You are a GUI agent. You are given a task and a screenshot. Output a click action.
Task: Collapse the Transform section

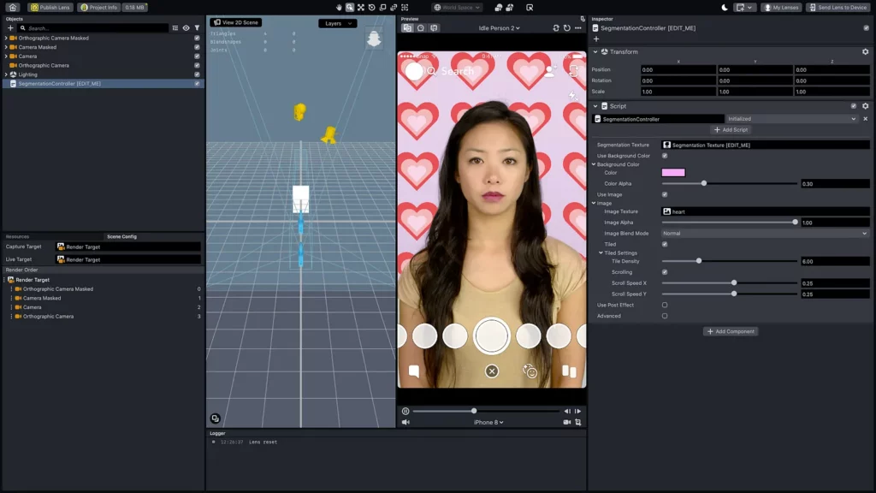595,51
